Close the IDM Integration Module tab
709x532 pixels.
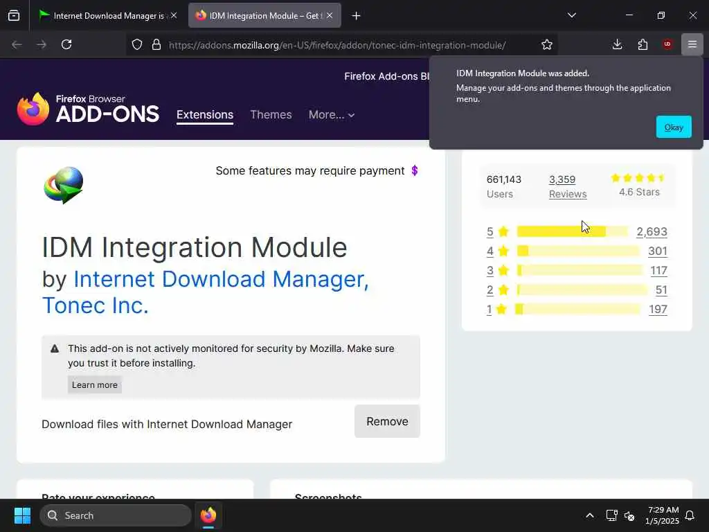[x=330, y=15]
